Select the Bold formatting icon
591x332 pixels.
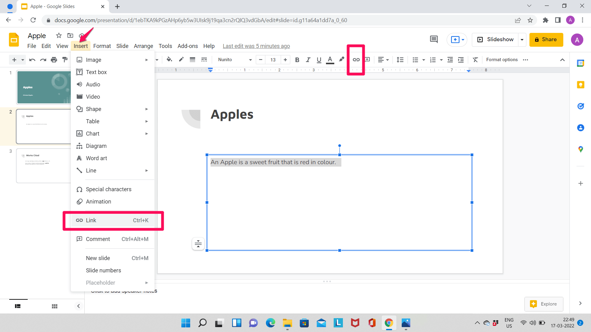click(297, 60)
